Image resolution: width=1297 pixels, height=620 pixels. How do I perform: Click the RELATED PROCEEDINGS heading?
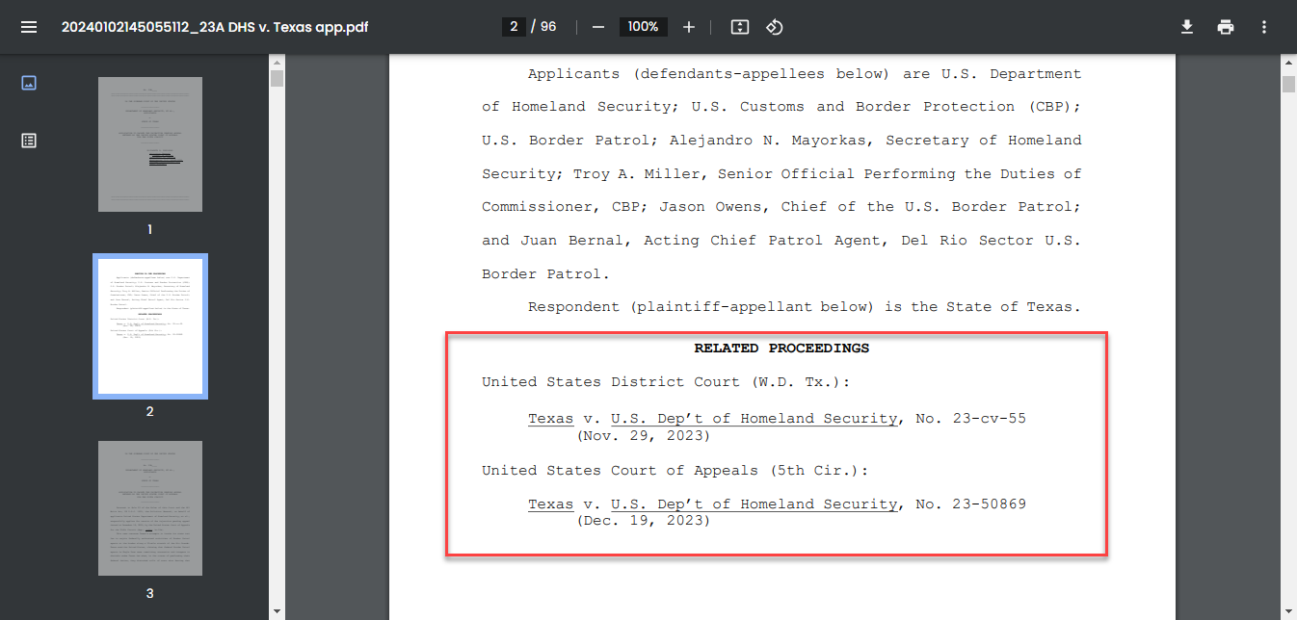click(781, 348)
